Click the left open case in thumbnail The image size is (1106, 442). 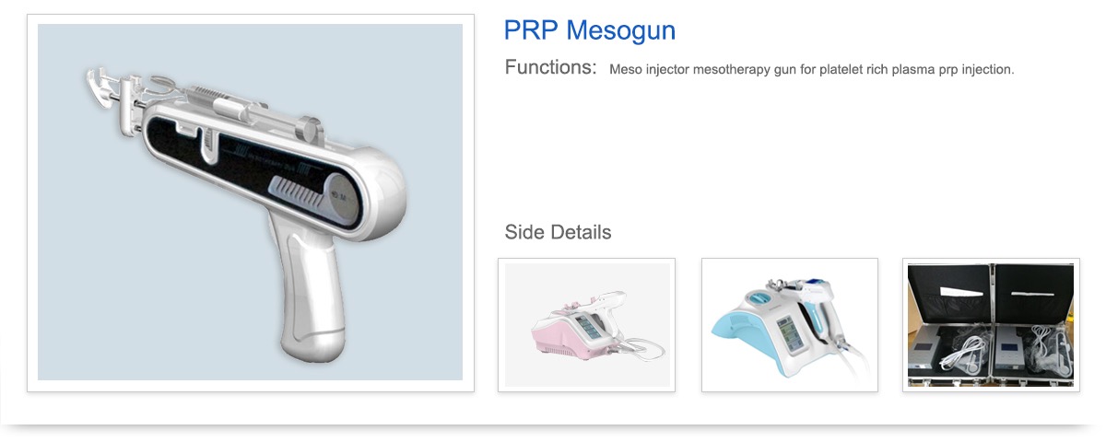pos(949,325)
